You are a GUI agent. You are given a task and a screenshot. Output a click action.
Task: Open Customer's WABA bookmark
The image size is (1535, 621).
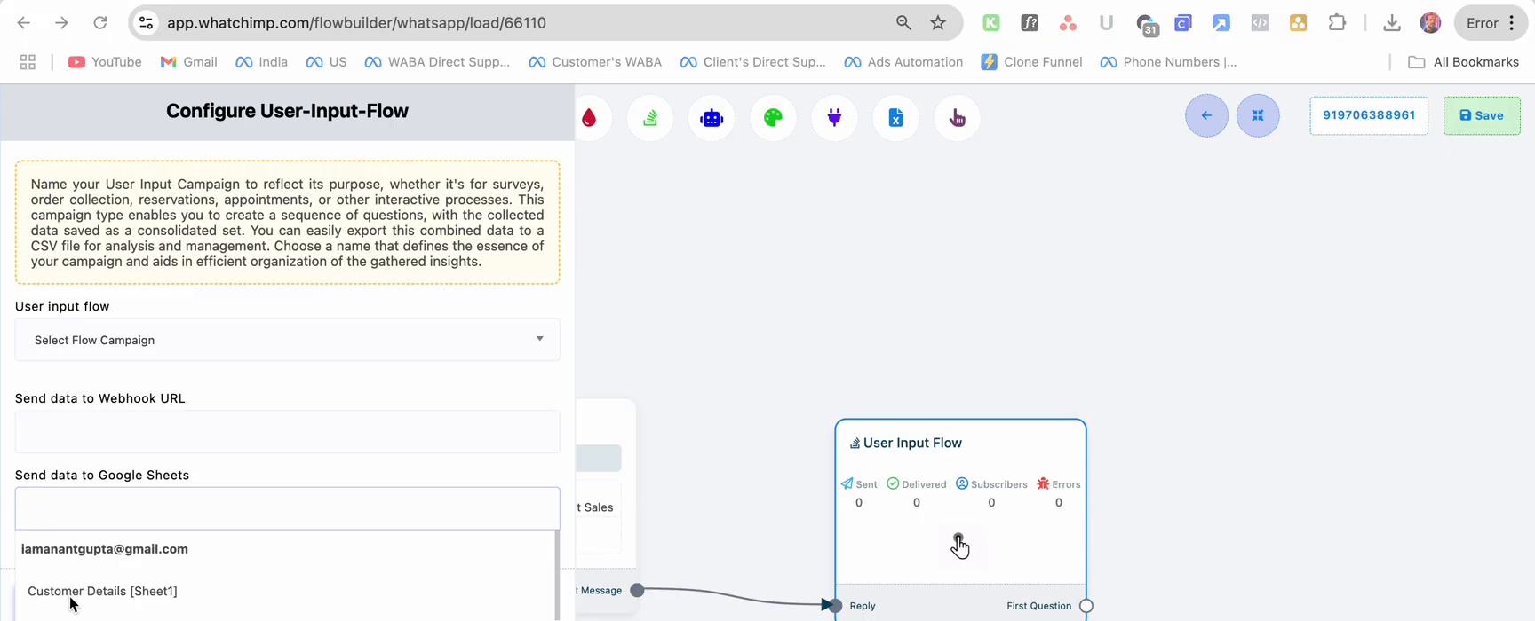594,62
